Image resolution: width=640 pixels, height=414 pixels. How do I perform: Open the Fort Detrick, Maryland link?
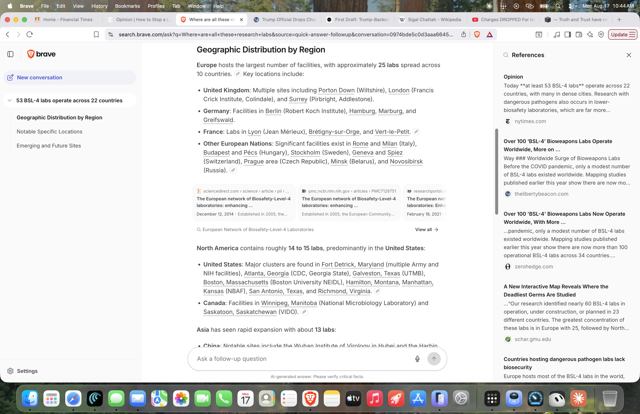click(353, 264)
